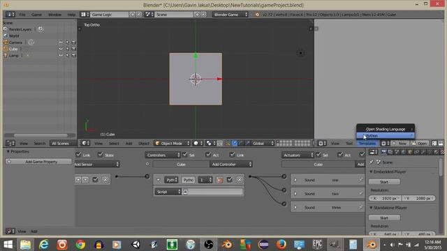Image resolution: width=447 pixels, height=251 pixels.
Task: Hide the Cube with its eye icon
Action: (x=61, y=49)
